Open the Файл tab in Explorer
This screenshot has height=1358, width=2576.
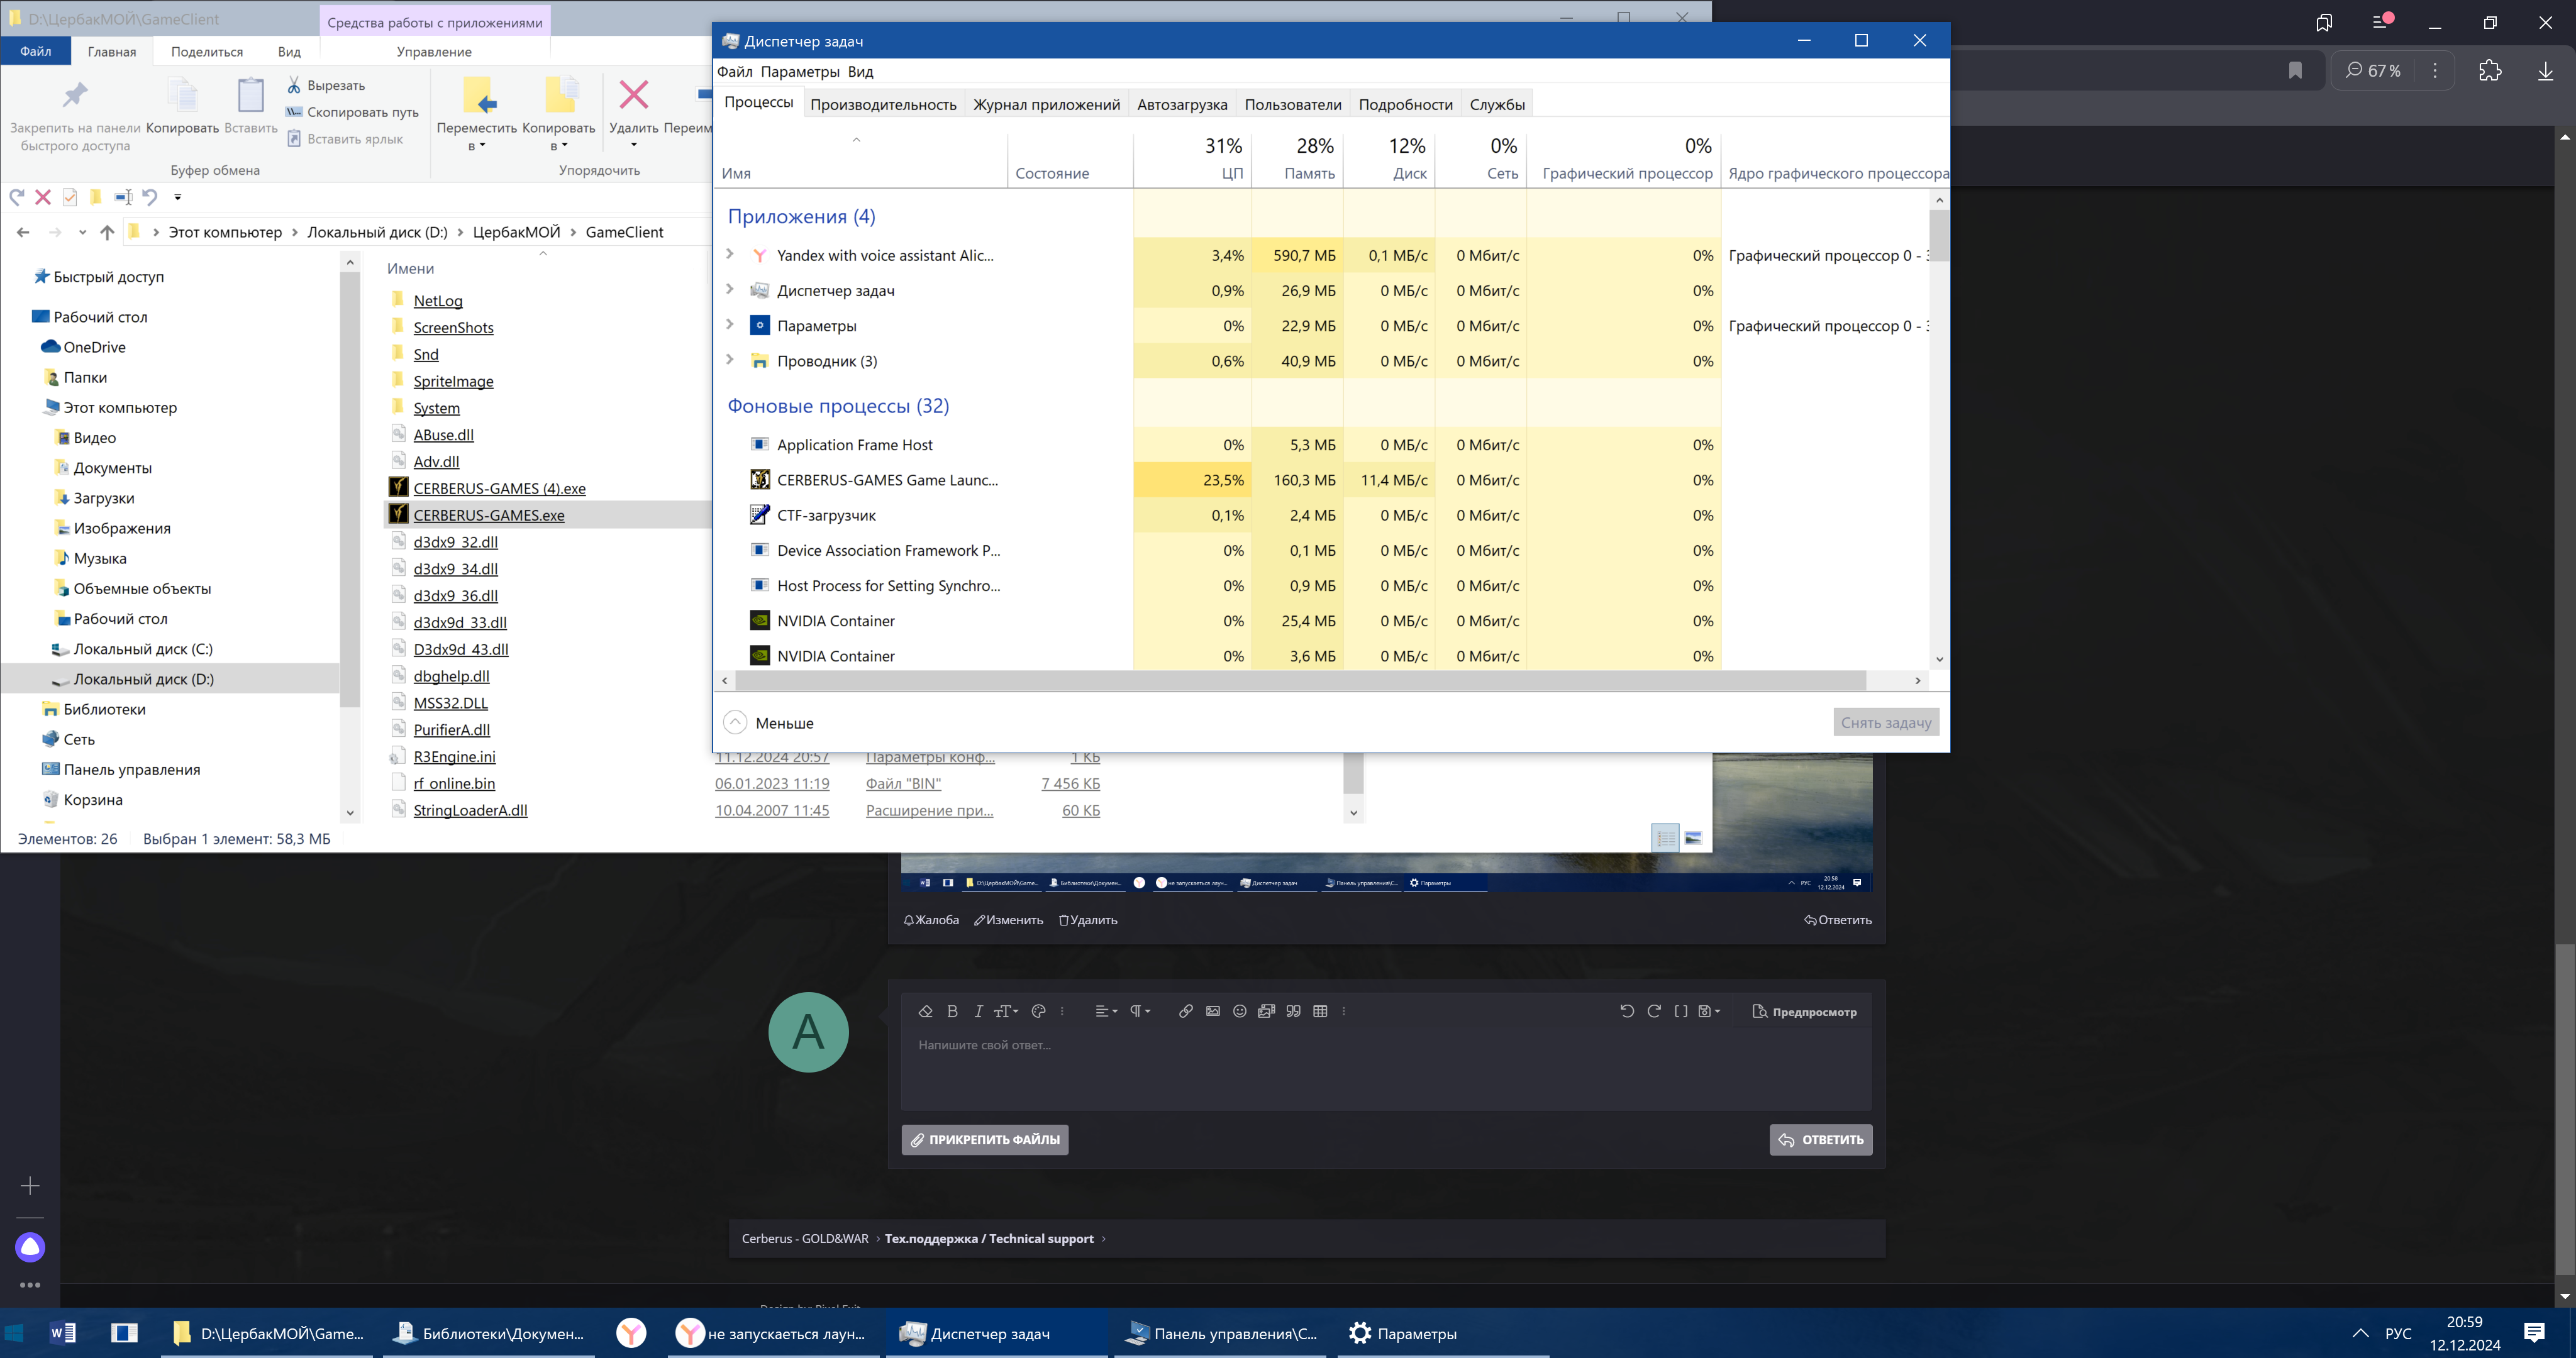(x=35, y=51)
